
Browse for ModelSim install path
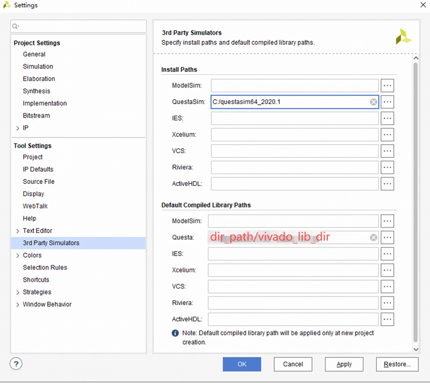387,86
